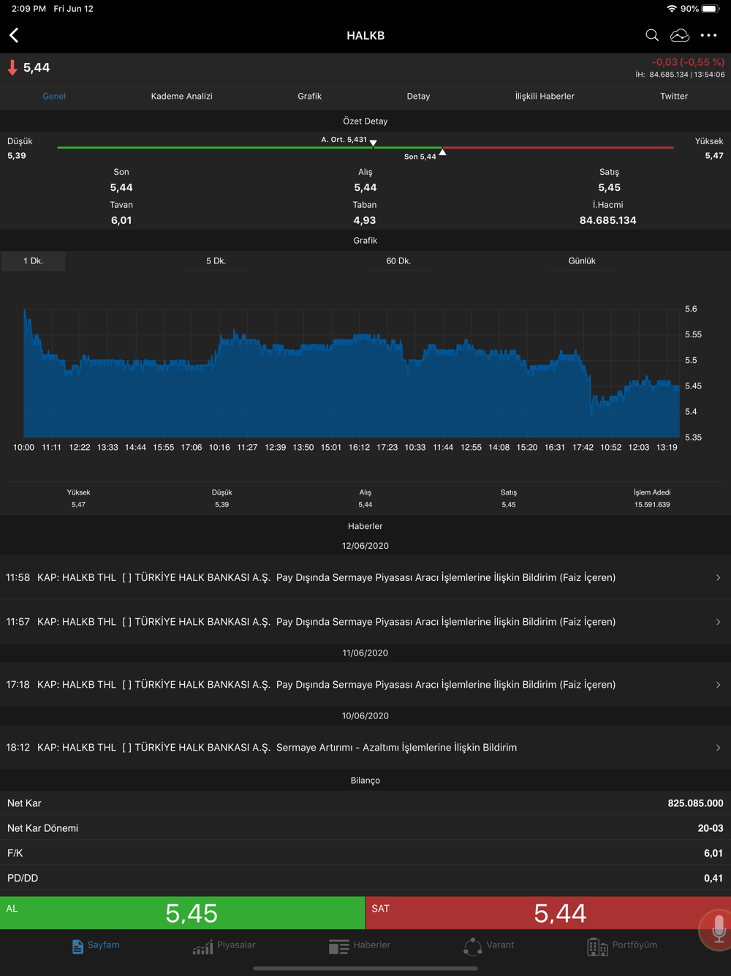
Task: Tap the Özet Detay section header
Action: tap(365, 121)
